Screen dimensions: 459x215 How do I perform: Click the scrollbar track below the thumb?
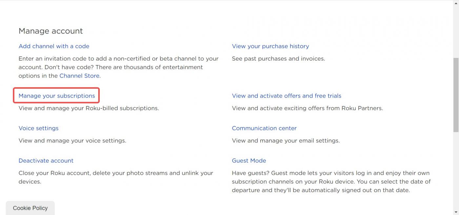click(x=456, y=173)
